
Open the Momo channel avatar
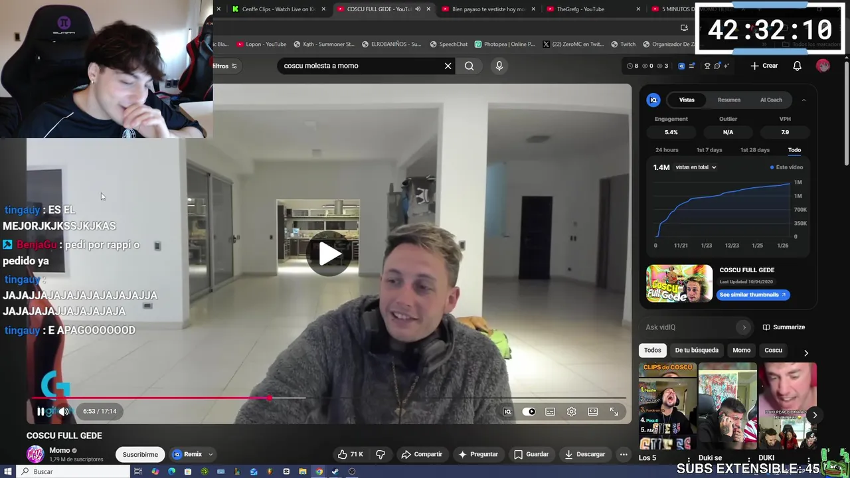coord(35,454)
